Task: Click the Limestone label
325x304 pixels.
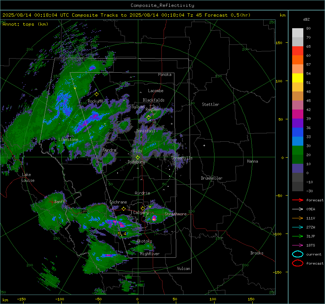Action: pos(68,140)
